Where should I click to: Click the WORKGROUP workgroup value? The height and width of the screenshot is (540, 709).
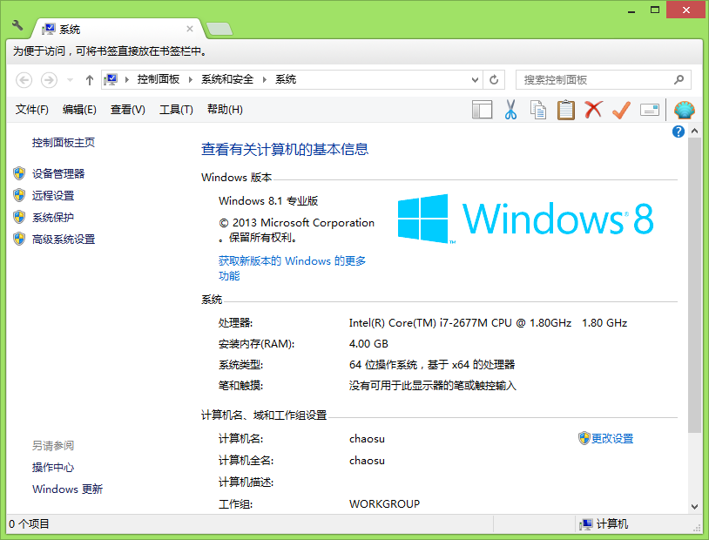(x=384, y=503)
